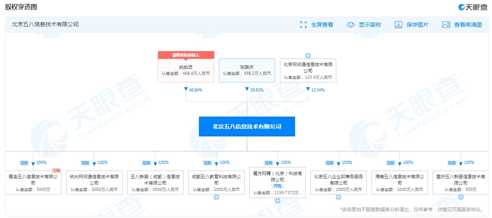Select shareholder node 张联庆
This screenshot has width=492, height=218.
point(247,70)
